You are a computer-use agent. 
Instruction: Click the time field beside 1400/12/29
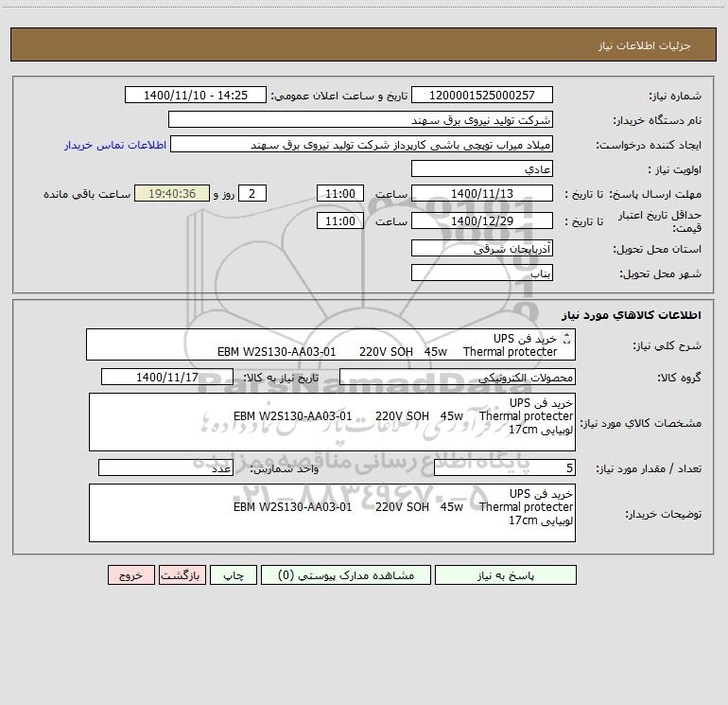[339, 220]
